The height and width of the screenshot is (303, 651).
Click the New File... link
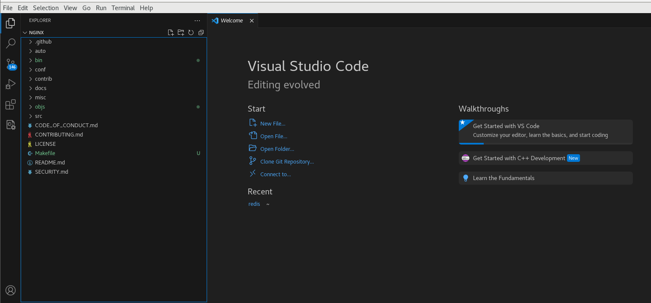pyautogui.click(x=272, y=124)
